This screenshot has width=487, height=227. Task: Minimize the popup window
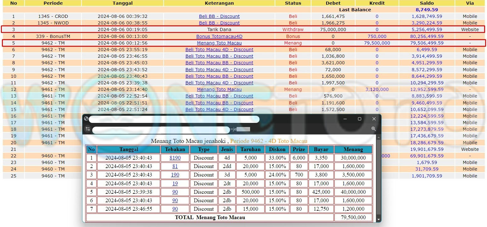(x=345, y=119)
